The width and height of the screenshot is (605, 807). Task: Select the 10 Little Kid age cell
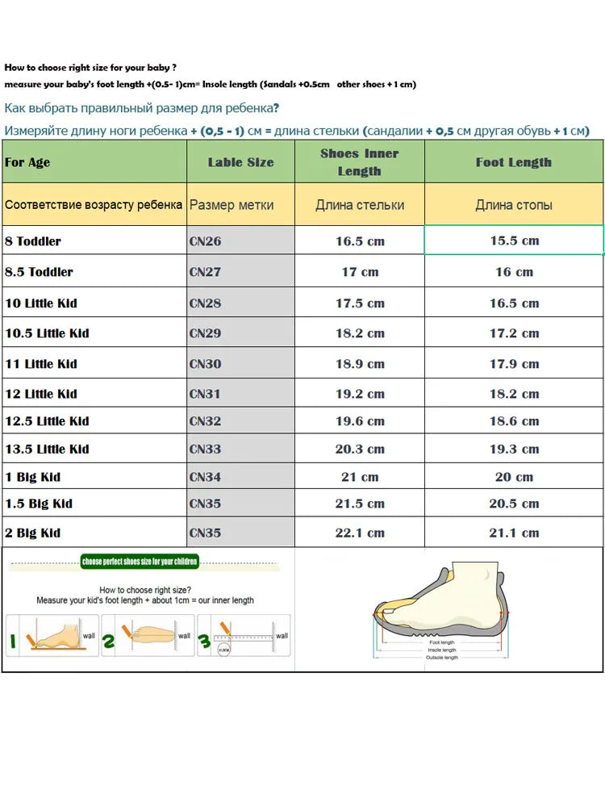[x=94, y=303]
